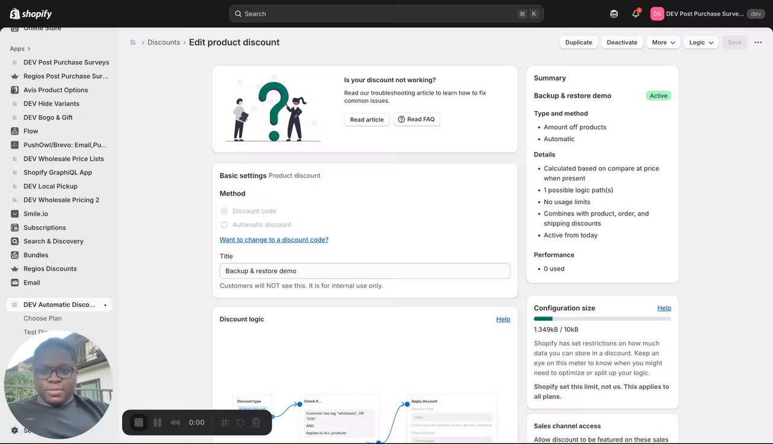This screenshot has height=444, width=773.
Task: Click the Email app icon
Action: pyautogui.click(x=14, y=283)
